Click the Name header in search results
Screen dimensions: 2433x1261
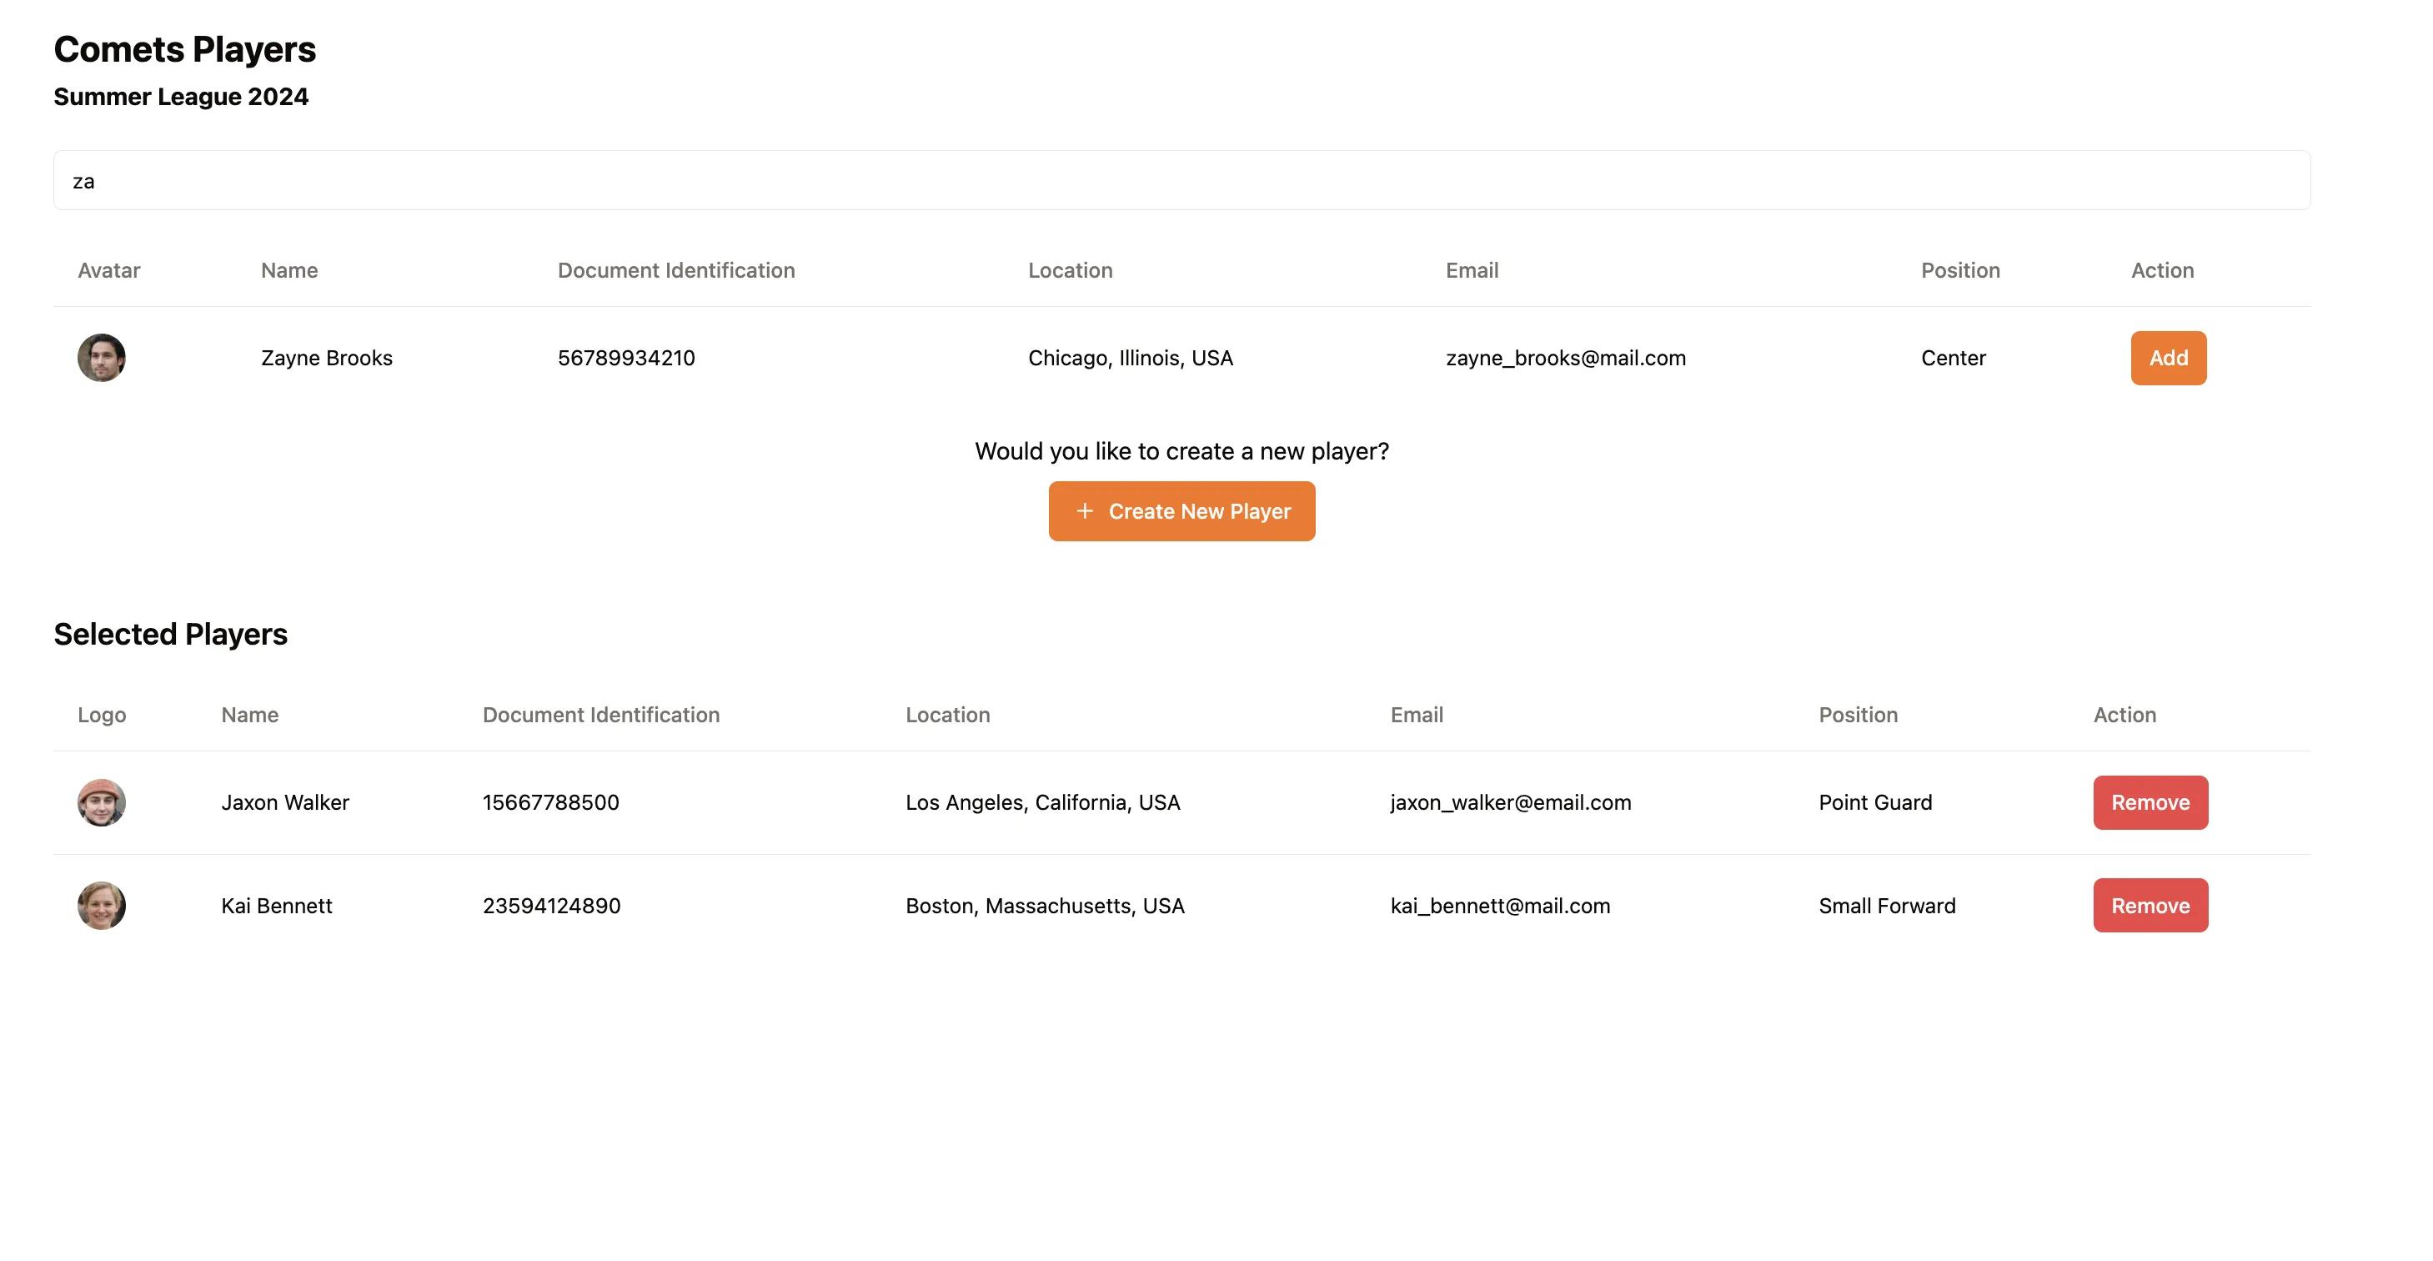(x=289, y=270)
